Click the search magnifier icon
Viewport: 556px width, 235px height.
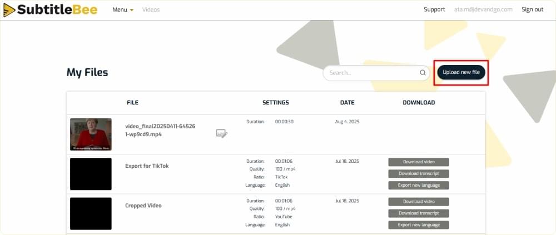[x=423, y=73]
